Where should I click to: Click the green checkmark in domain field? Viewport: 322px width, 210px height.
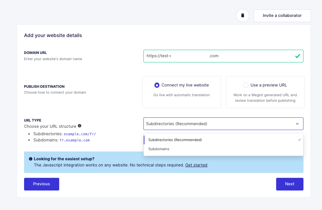(298, 56)
